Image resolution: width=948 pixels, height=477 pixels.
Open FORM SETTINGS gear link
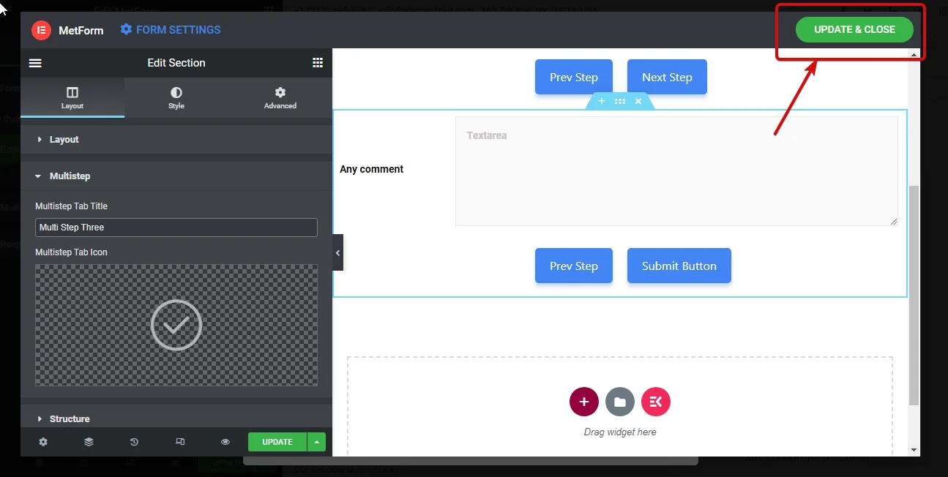[171, 30]
